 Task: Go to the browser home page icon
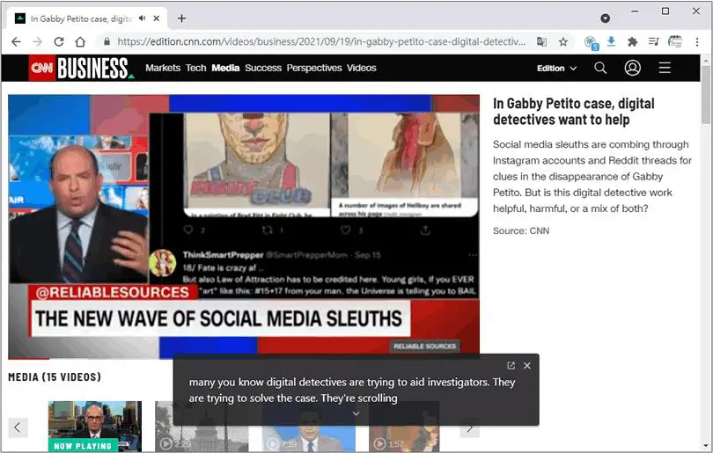tap(80, 42)
